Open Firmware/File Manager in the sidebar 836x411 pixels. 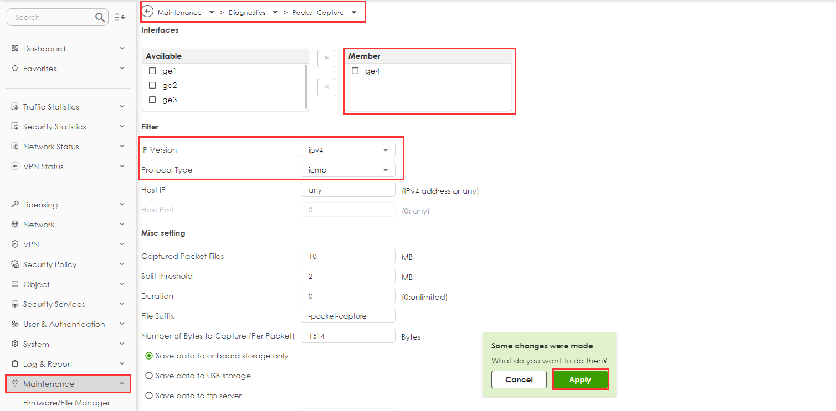pos(66,403)
